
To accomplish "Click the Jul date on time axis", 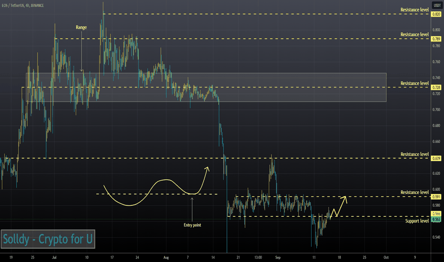I will coord(54,257).
